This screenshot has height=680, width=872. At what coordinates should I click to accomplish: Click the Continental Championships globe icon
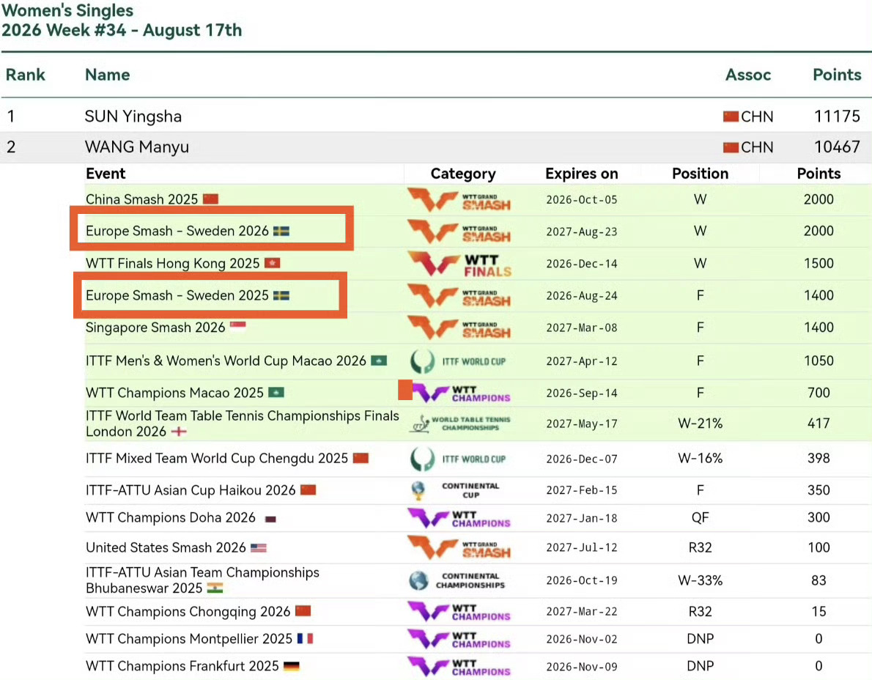pyautogui.click(x=418, y=580)
